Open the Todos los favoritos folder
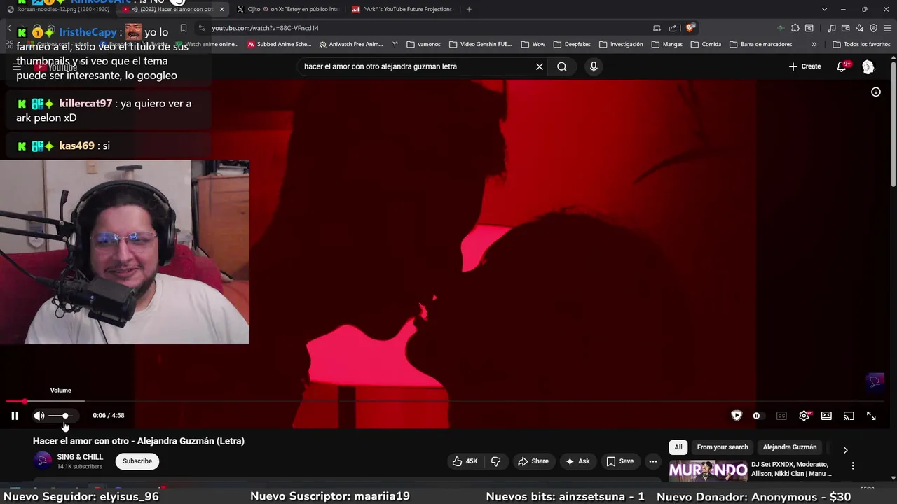This screenshot has height=504, width=897. pos(861,44)
